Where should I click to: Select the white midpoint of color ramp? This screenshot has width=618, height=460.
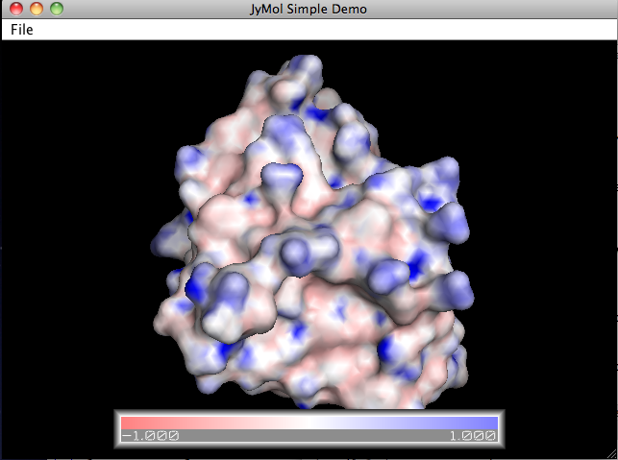[x=309, y=423]
